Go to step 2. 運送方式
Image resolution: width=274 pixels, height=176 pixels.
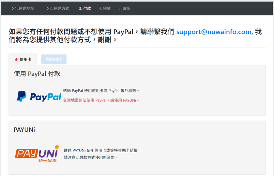(58, 8)
